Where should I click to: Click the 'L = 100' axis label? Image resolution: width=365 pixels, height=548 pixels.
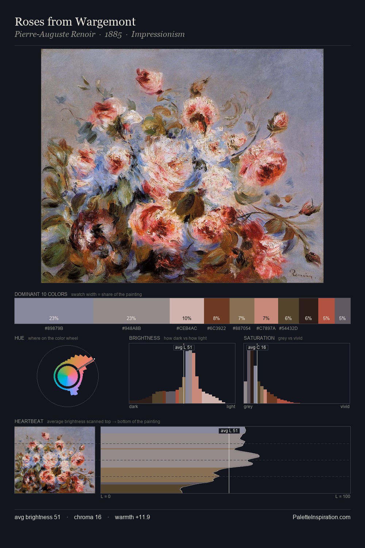coord(343,496)
